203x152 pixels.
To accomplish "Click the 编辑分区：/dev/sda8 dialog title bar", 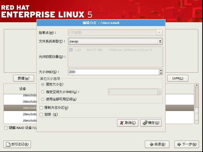I will click(x=101, y=23).
